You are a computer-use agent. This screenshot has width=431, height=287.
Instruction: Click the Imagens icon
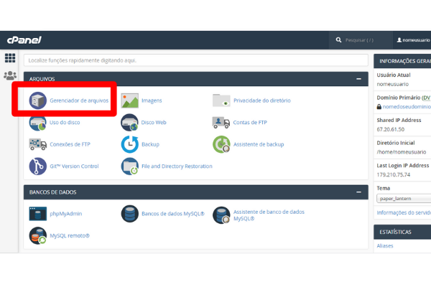(x=130, y=100)
